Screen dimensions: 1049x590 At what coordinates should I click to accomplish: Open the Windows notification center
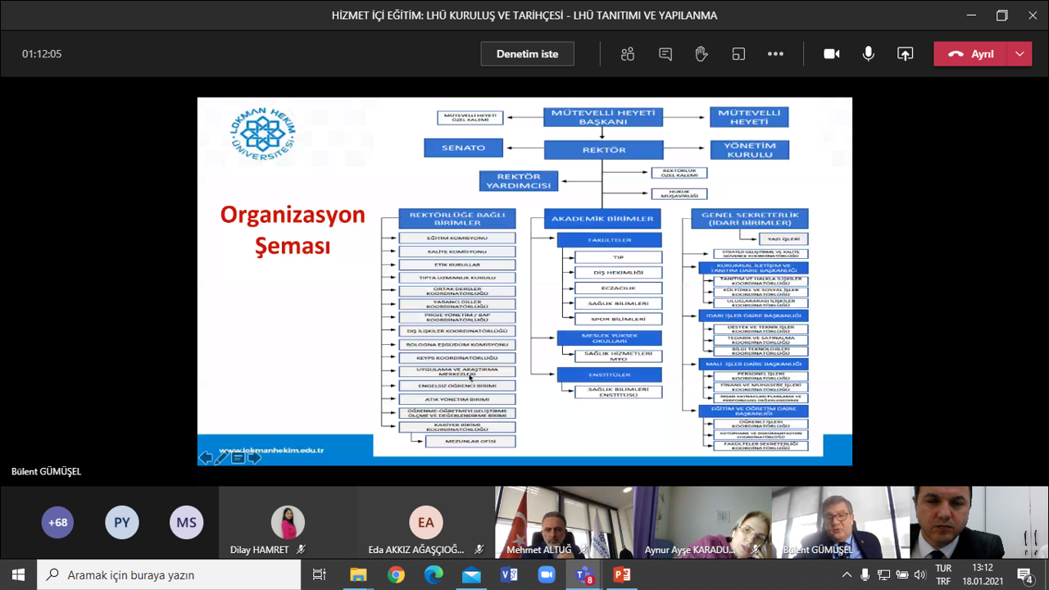click(x=1024, y=574)
